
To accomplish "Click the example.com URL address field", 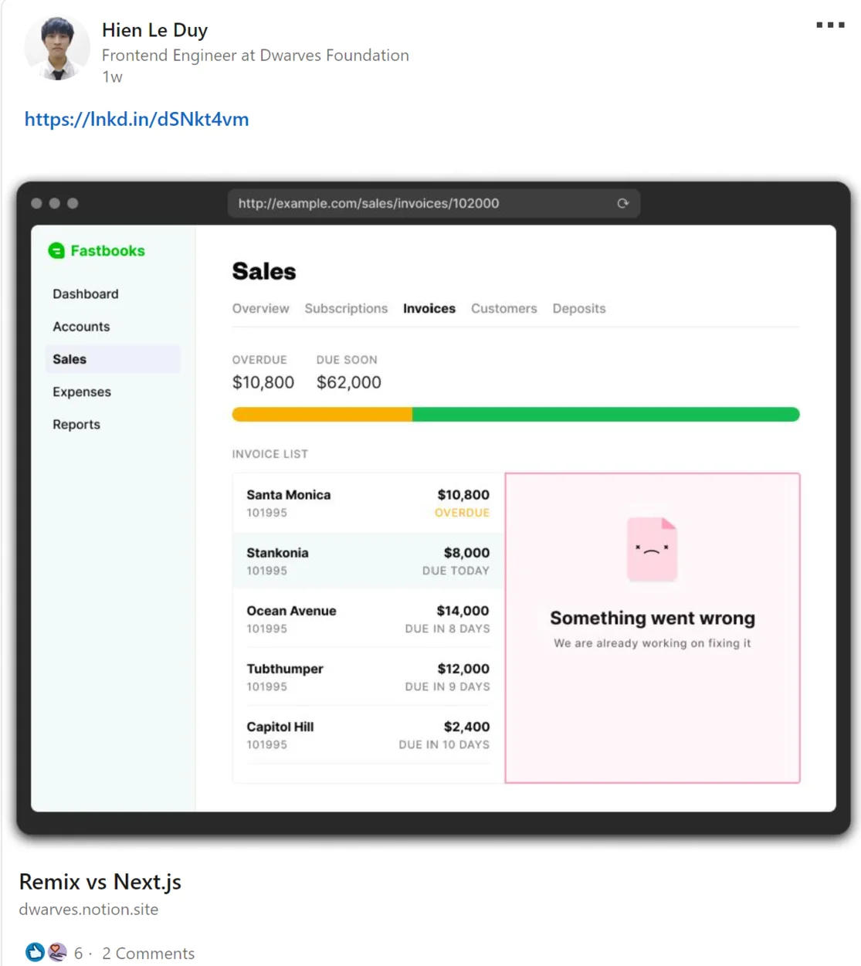I will click(433, 203).
